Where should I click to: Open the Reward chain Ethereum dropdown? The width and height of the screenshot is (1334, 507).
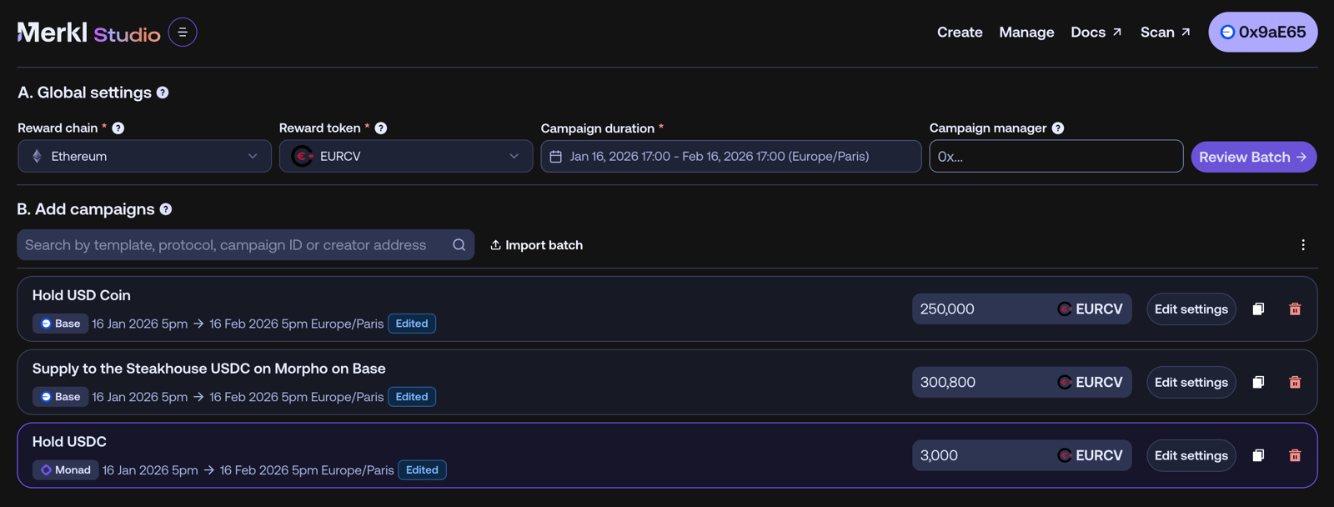click(144, 157)
